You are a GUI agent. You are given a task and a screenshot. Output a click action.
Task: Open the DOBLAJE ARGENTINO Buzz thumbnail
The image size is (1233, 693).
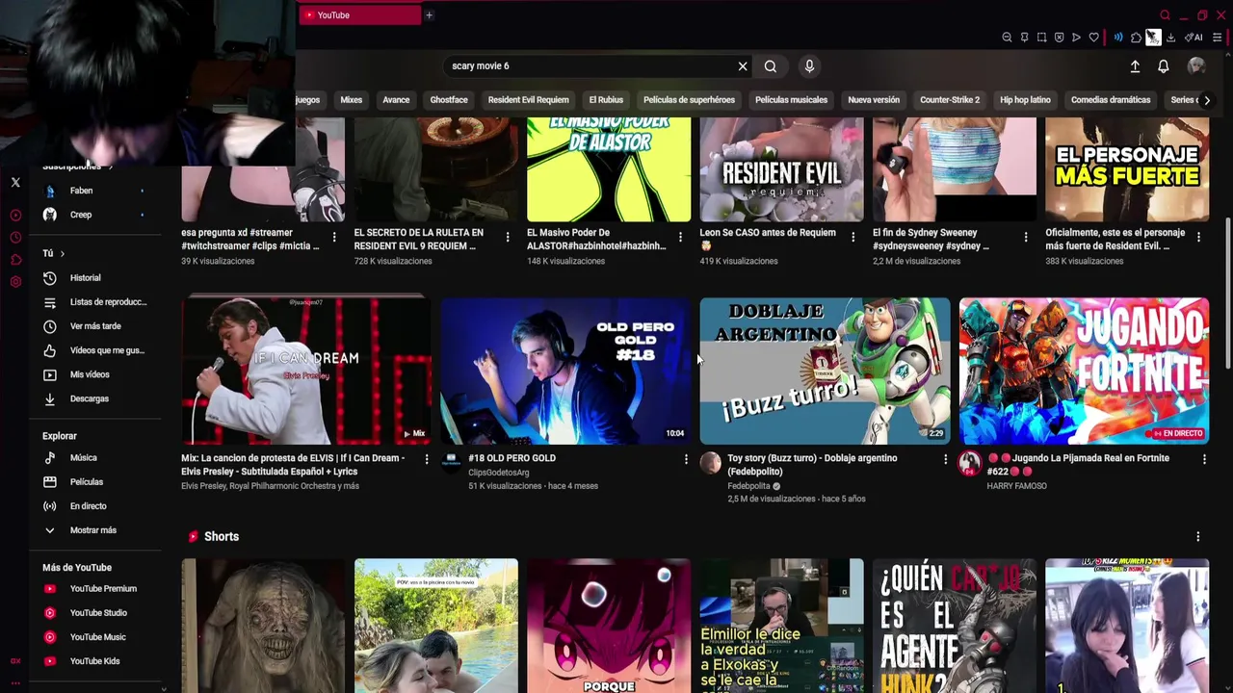pyautogui.click(x=825, y=371)
